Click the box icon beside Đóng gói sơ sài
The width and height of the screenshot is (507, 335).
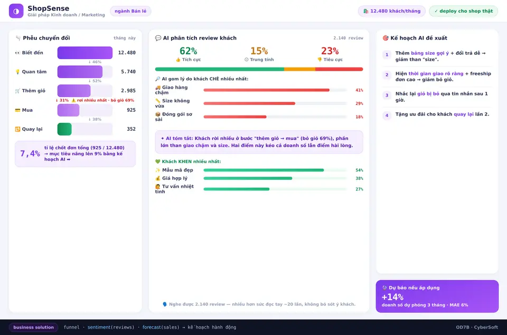[158, 114]
